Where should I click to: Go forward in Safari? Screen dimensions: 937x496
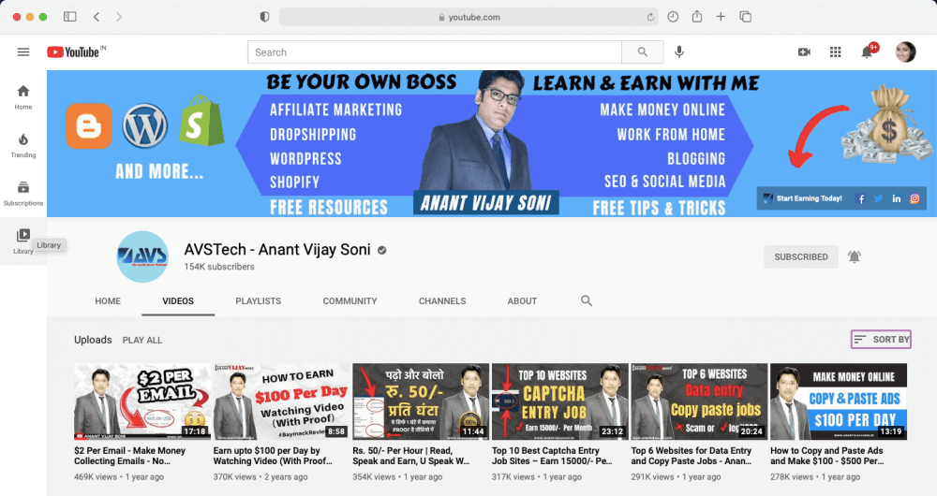(x=119, y=17)
